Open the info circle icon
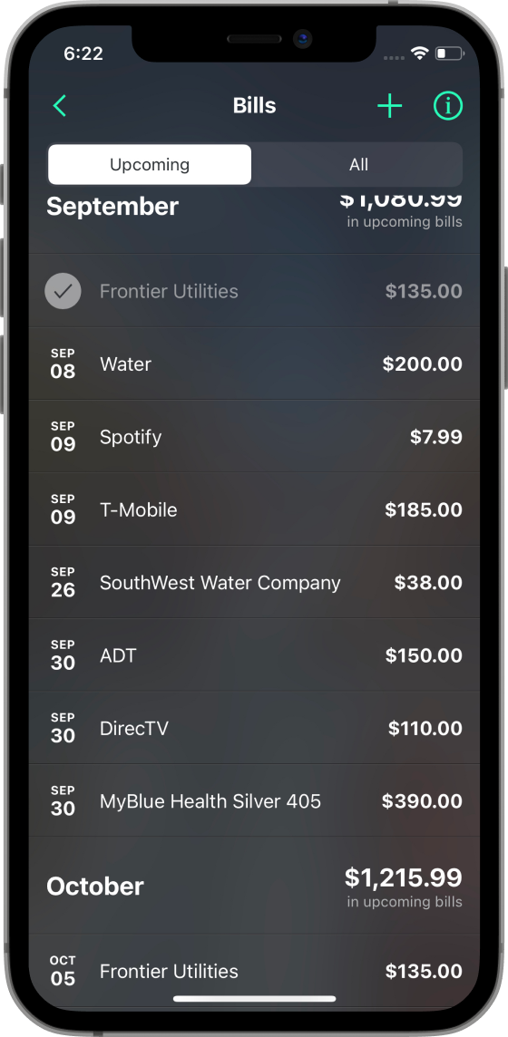This screenshot has height=1037, width=508. (x=448, y=106)
